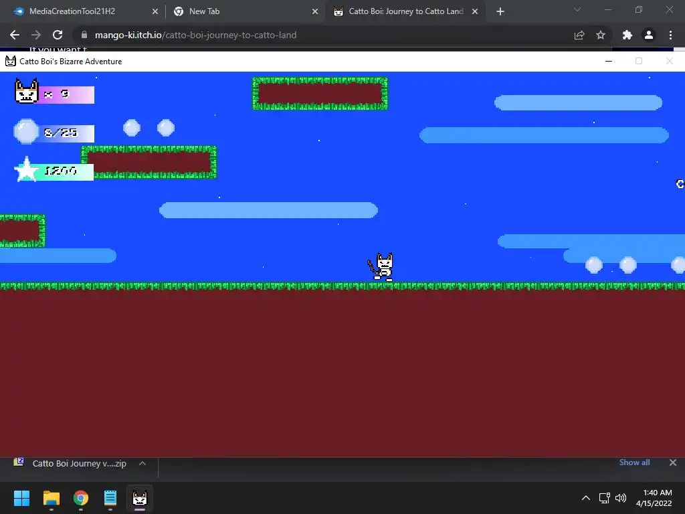
Task: Select the Catto Boi: Journey to Catto Land tab
Action: 406,11
